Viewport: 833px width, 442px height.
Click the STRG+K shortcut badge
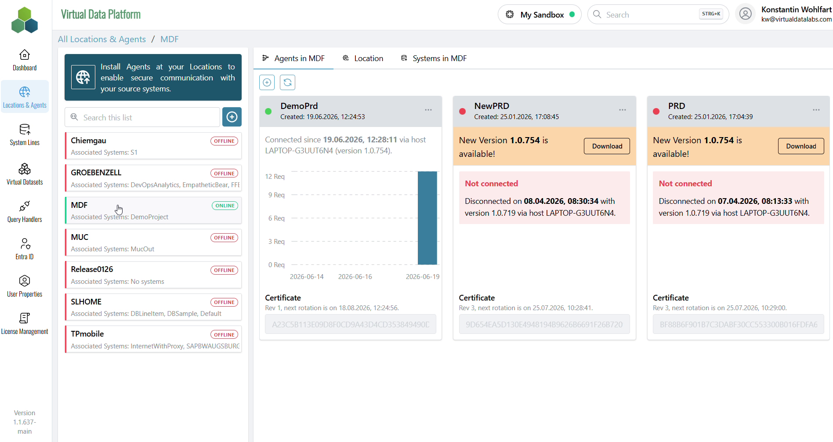point(711,14)
